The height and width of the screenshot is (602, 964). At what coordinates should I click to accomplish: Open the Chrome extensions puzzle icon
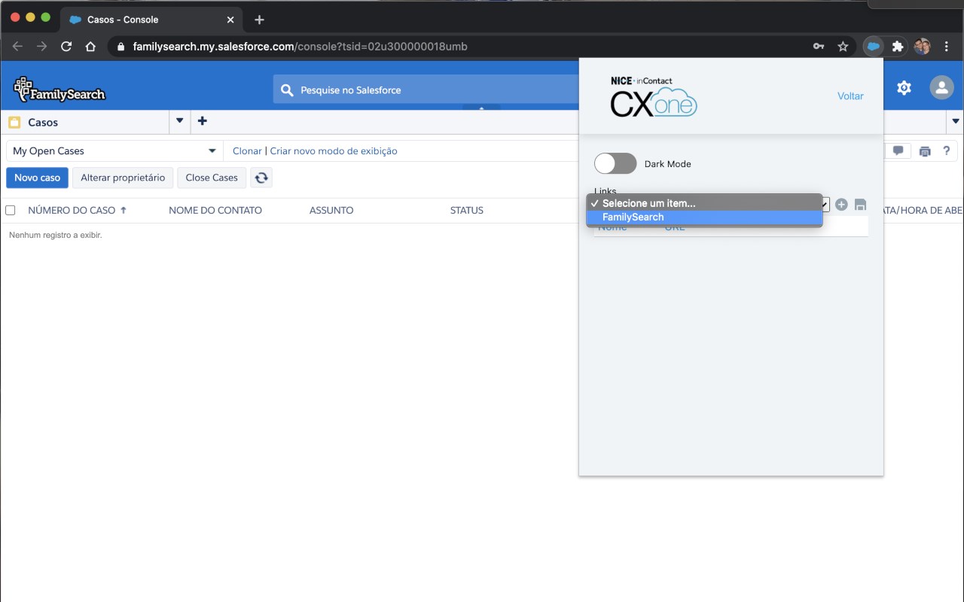click(897, 47)
